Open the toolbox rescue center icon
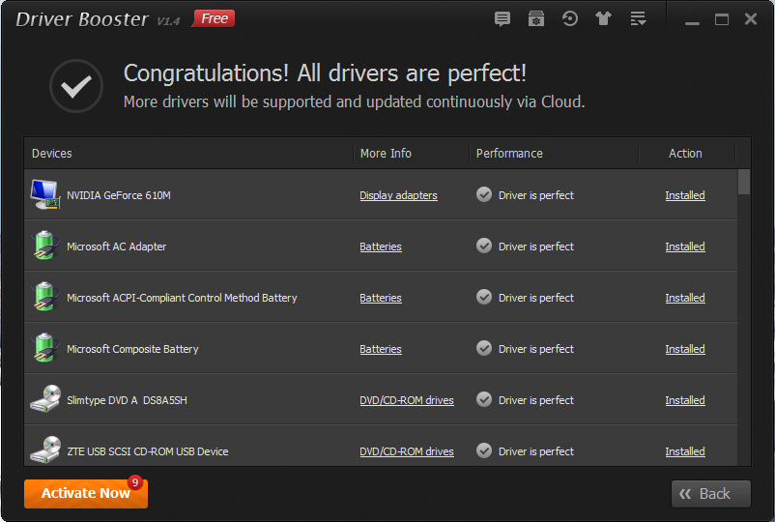775x522 pixels. point(535,18)
